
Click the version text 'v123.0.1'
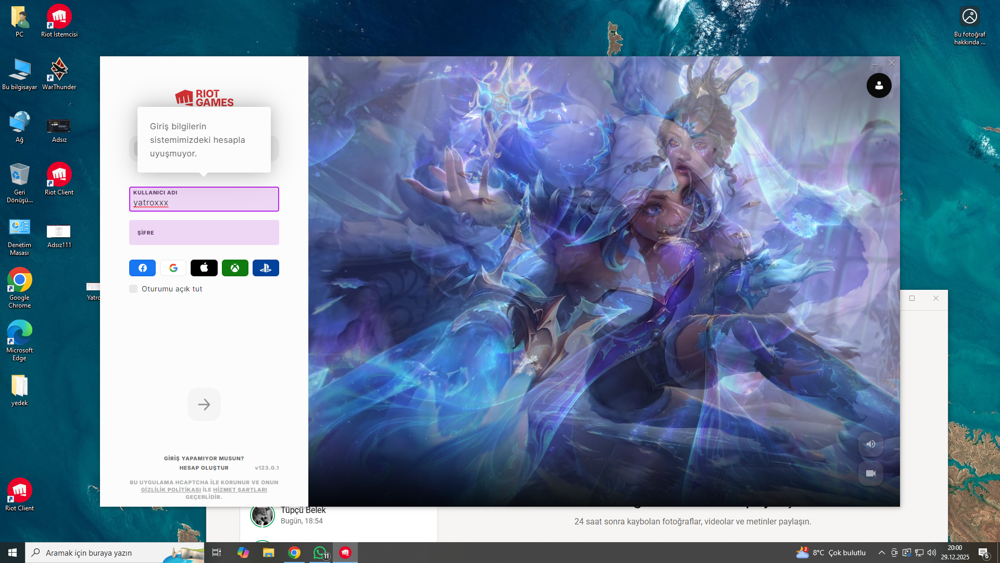(267, 468)
